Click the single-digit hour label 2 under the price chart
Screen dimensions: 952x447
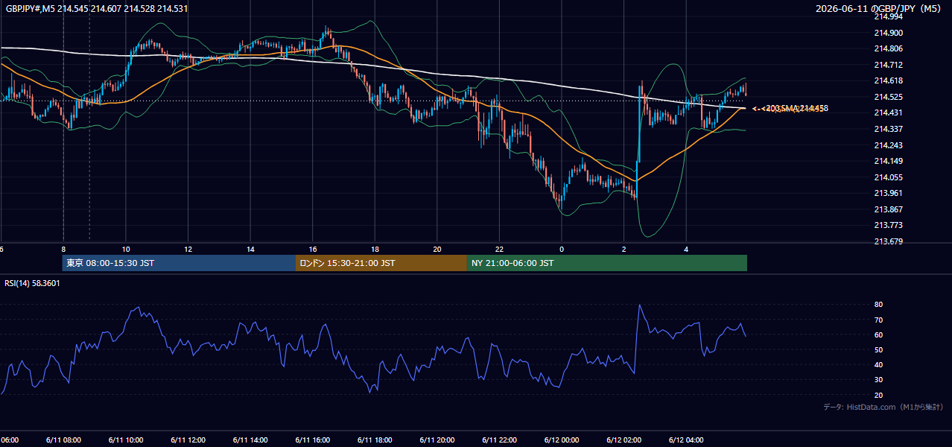[623, 249]
